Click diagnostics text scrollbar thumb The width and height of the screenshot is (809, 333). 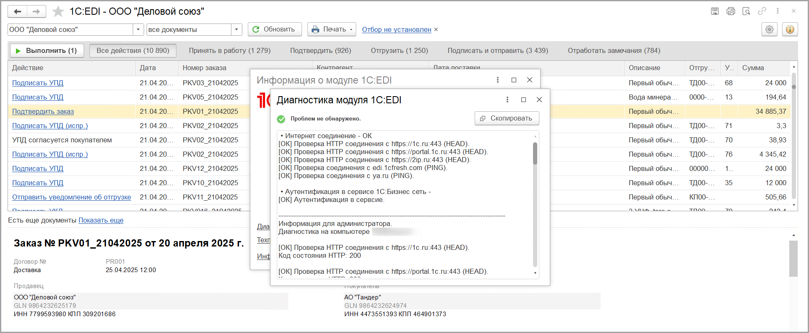tap(535, 153)
